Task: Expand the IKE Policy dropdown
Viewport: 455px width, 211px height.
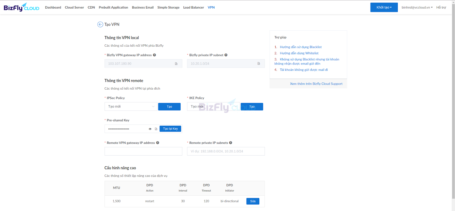Action: (x=213, y=107)
